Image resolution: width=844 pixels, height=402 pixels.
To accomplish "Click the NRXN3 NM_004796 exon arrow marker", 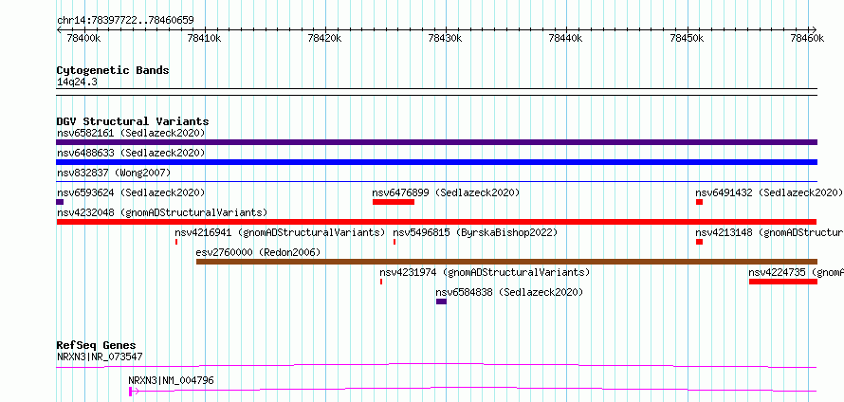I will (134, 392).
